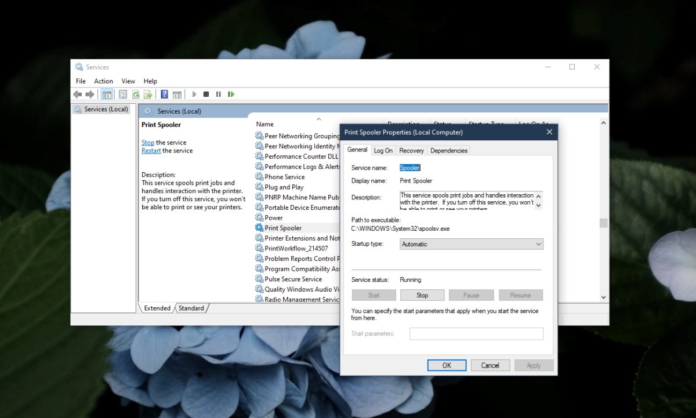
Task: Open the File menu
Action: tap(81, 81)
